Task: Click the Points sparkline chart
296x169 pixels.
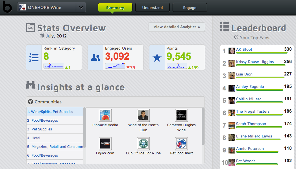Action: click(177, 66)
